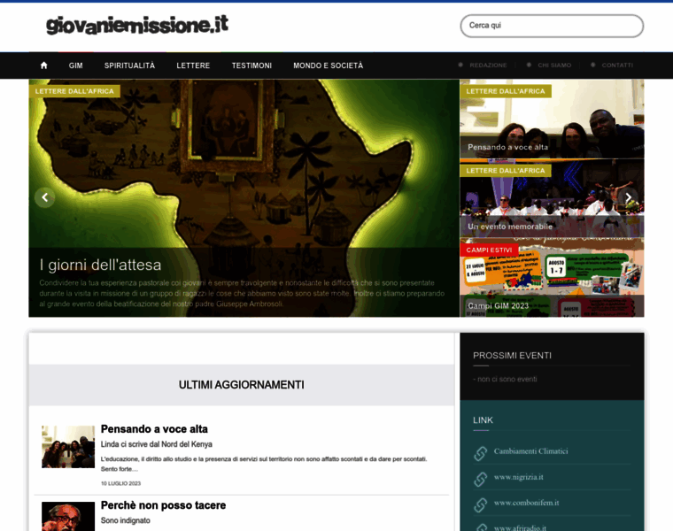The image size is (673, 531).
Task: Open the 'Pensando a voce alta' article title in the list
Action: tap(154, 429)
